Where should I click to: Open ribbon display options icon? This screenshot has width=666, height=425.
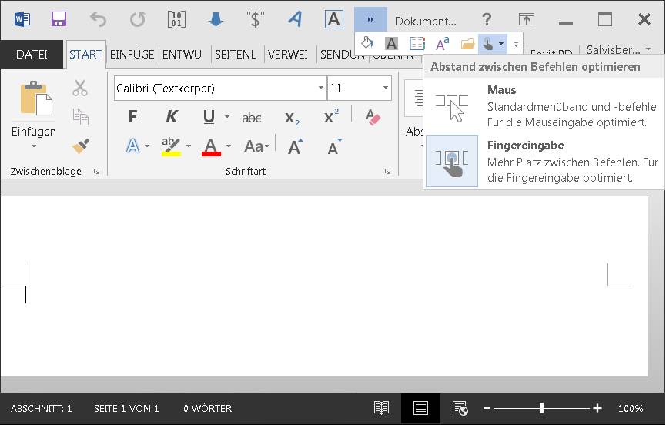point(527,19)
